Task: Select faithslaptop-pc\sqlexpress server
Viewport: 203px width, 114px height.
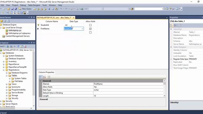Action: [19, 33]
